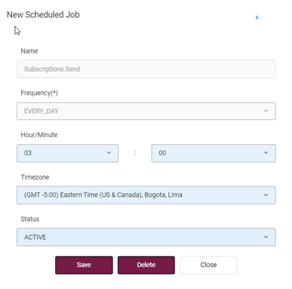
Task: Click the Name field containing Subscriptions.Send
Action: tap(146, 69)
